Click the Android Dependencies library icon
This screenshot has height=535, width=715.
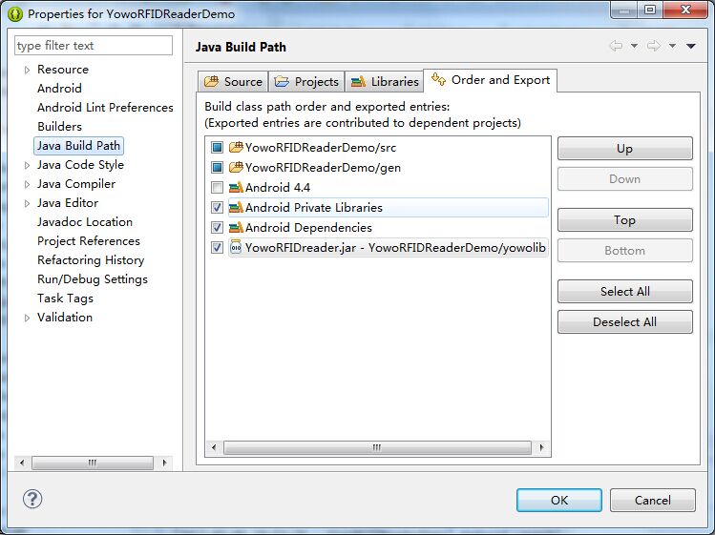pyautogui.click(x=236, y=228)
